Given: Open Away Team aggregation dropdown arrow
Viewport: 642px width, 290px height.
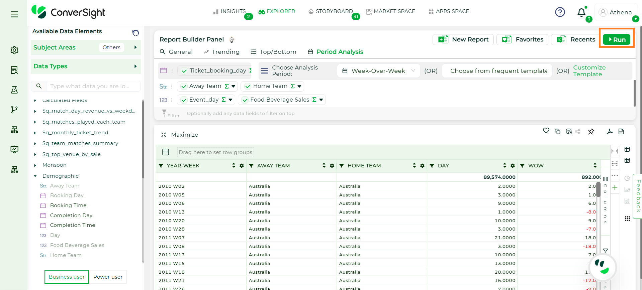Looking at the screenshot, I should pos(234,86).
